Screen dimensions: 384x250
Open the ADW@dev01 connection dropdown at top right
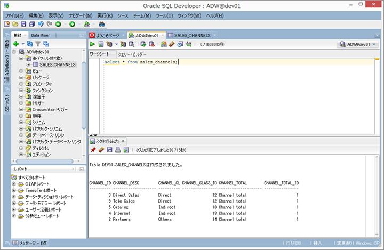coord(358,44)
